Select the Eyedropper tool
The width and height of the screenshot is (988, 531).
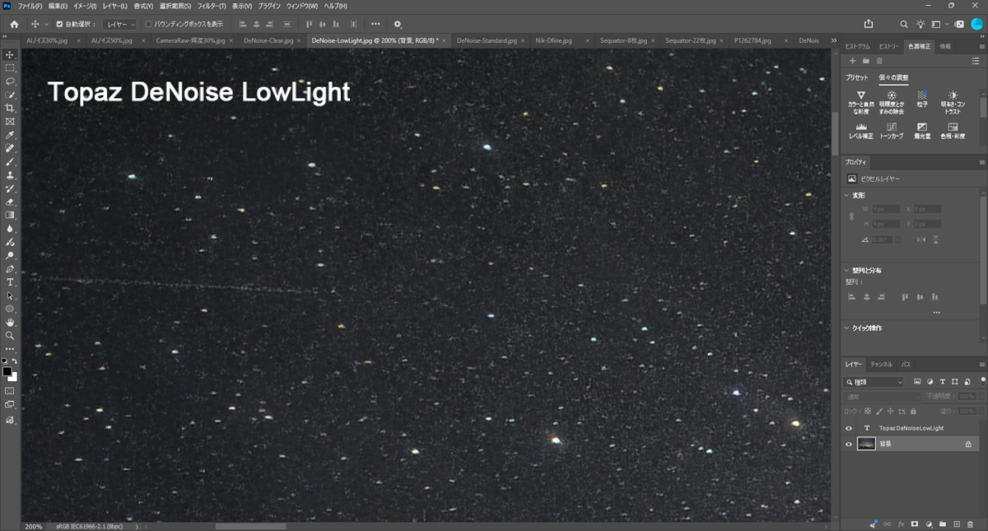[x=10, y=135]
